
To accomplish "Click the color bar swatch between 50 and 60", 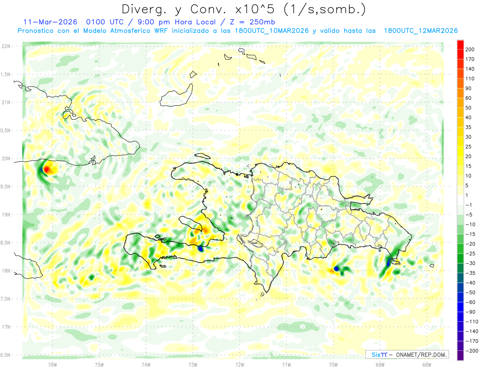I will coord(460,103).
